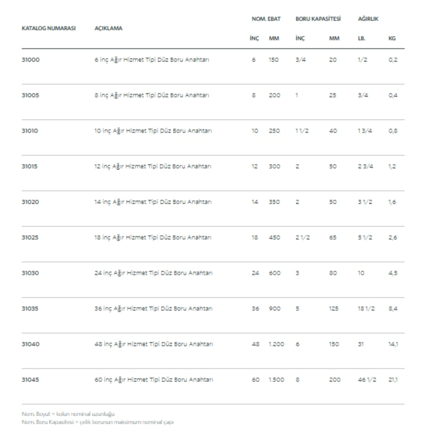Click the AÇIKLAMA column header
Image resolution: width=432 pixels, height=432 pixels.
click(x=108, y=28)
